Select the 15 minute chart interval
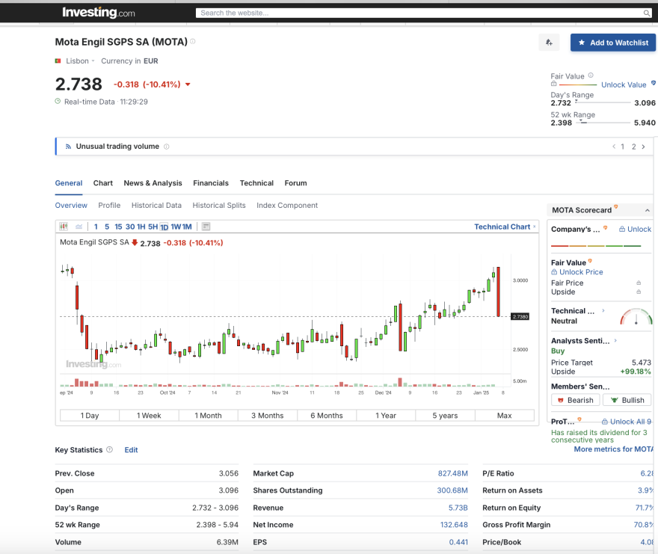 [118, 227]
